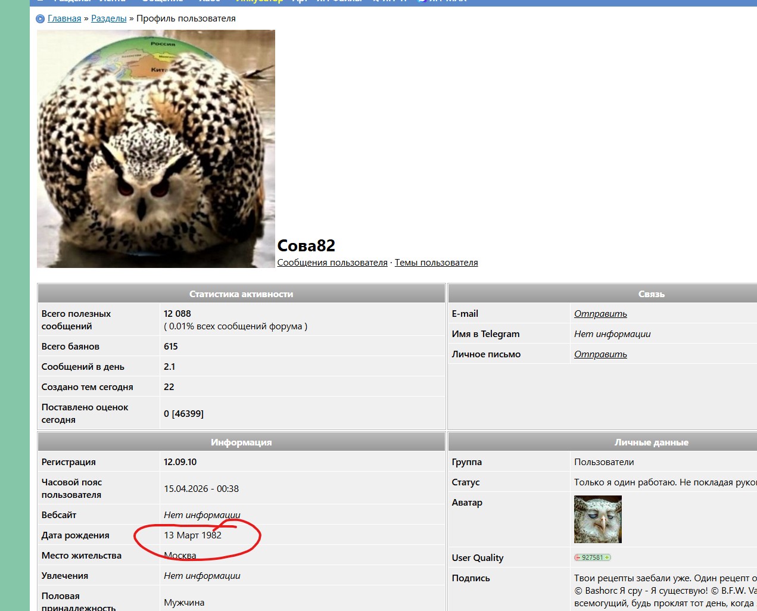Select the 12 088 message count value
The height and width of the screenshot is (611, 757).
tap(177, 314)
